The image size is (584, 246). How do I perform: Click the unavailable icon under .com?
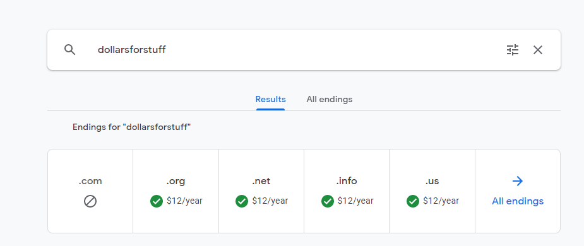(x=90, y=201)
